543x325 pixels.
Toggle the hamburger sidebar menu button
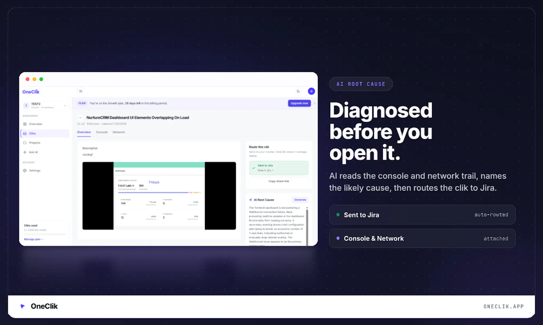pyautogui.click(x=81, y=91)
